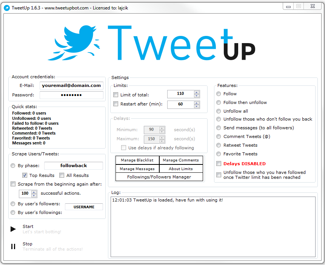Uncheck the Top Results checkbox
The image size is (325, 265).
click(25, 175)
